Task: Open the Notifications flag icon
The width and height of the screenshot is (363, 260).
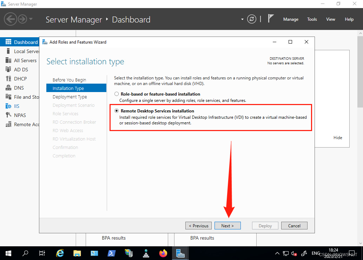Action: tap(270, 18)
